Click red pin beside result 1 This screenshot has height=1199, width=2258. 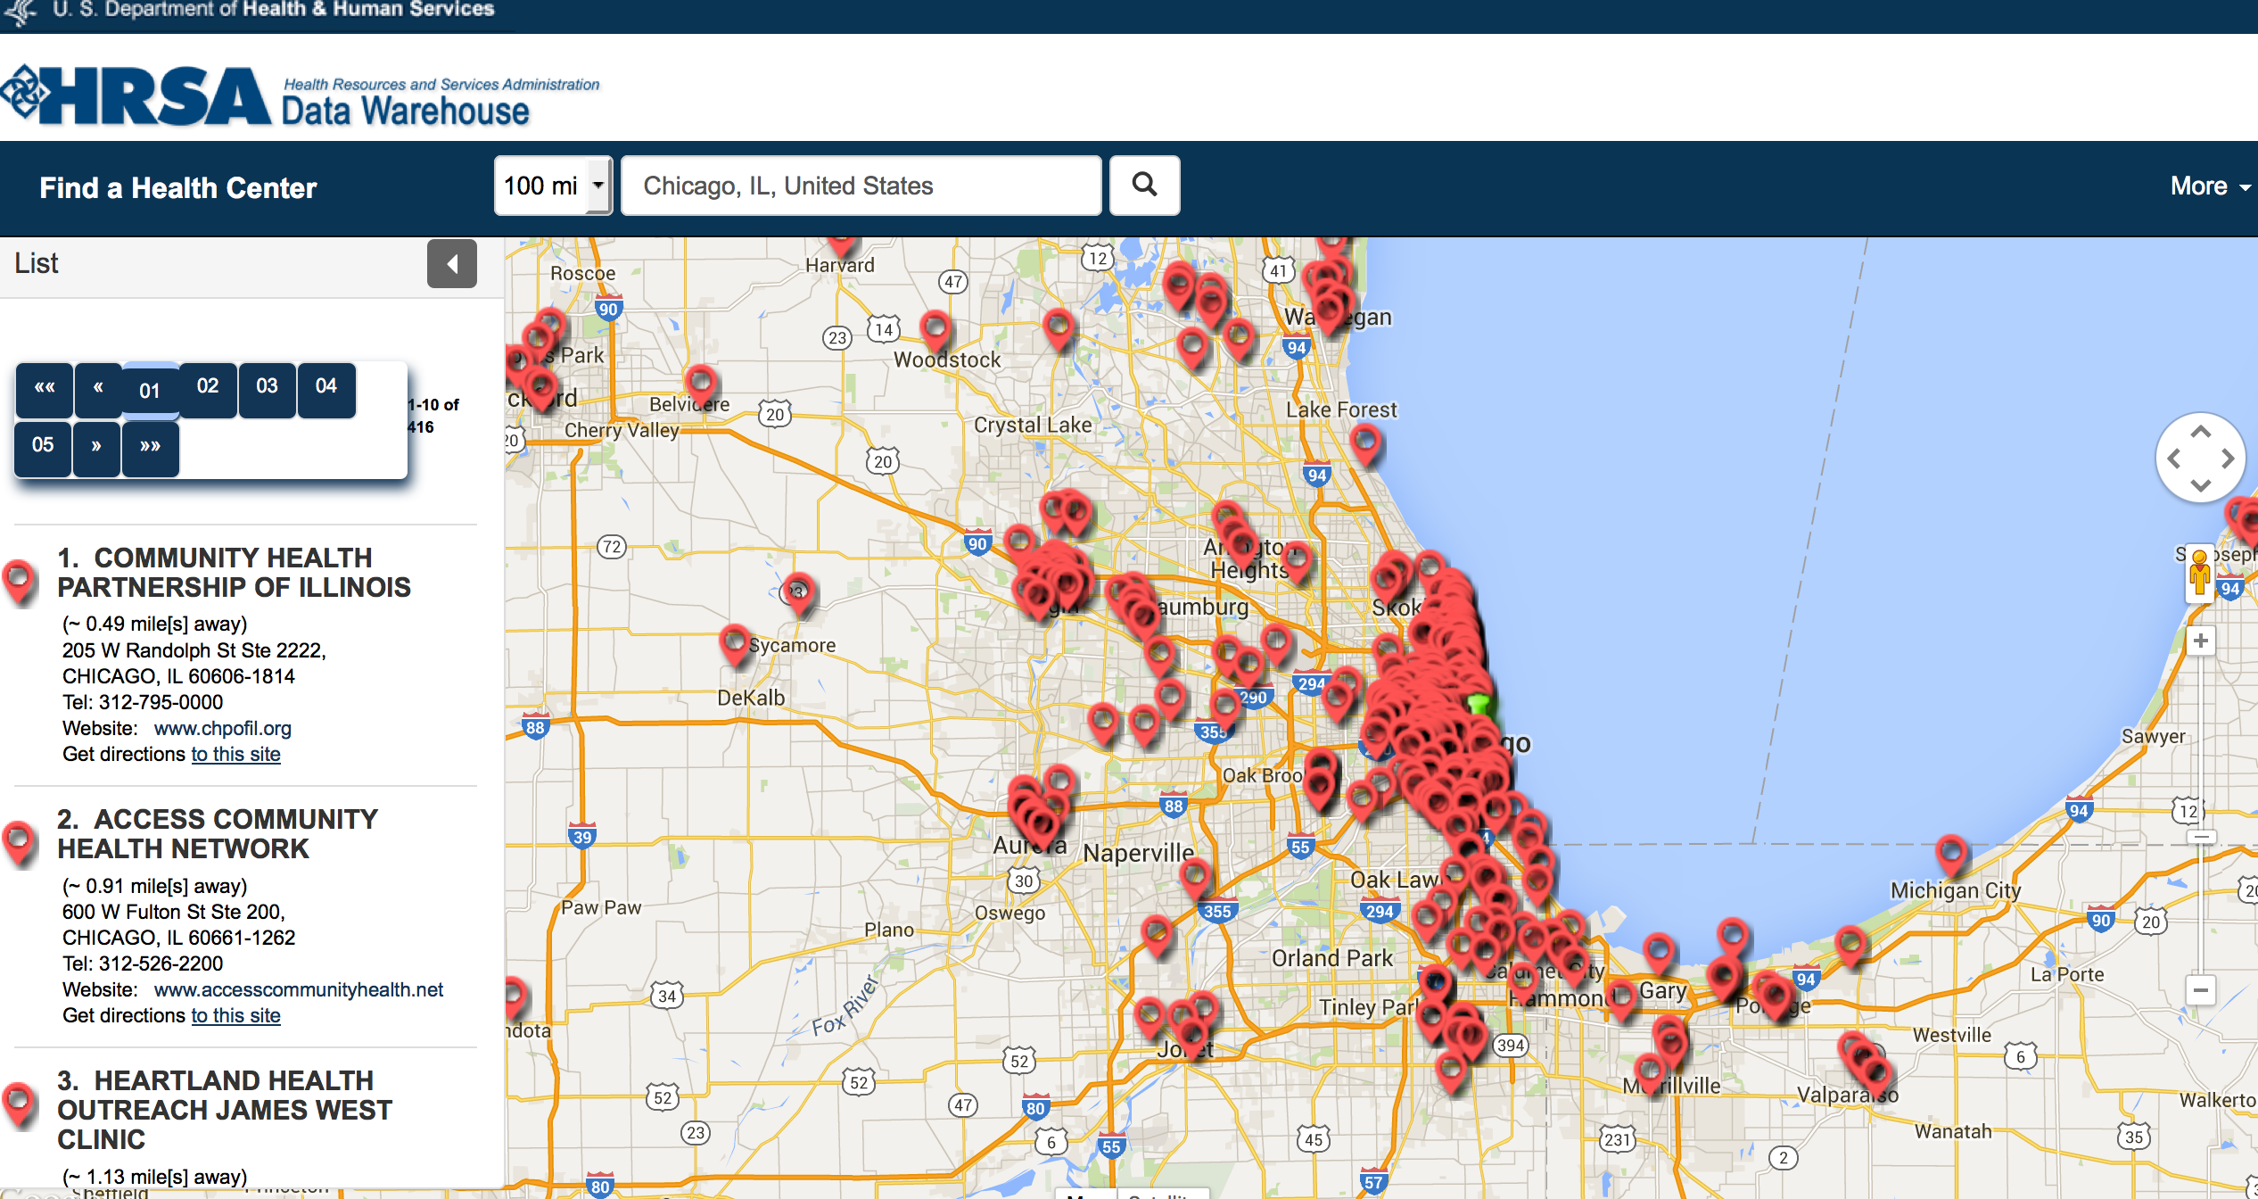[x=19, y=583]
